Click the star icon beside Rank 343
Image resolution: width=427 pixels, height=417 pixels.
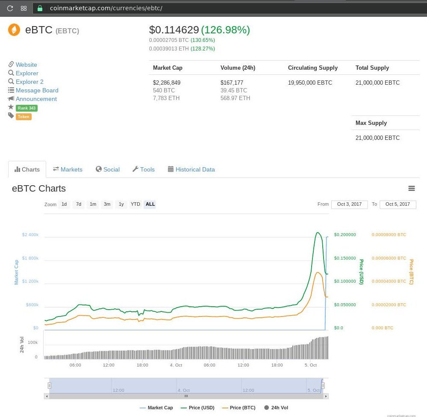click(11, 107)
